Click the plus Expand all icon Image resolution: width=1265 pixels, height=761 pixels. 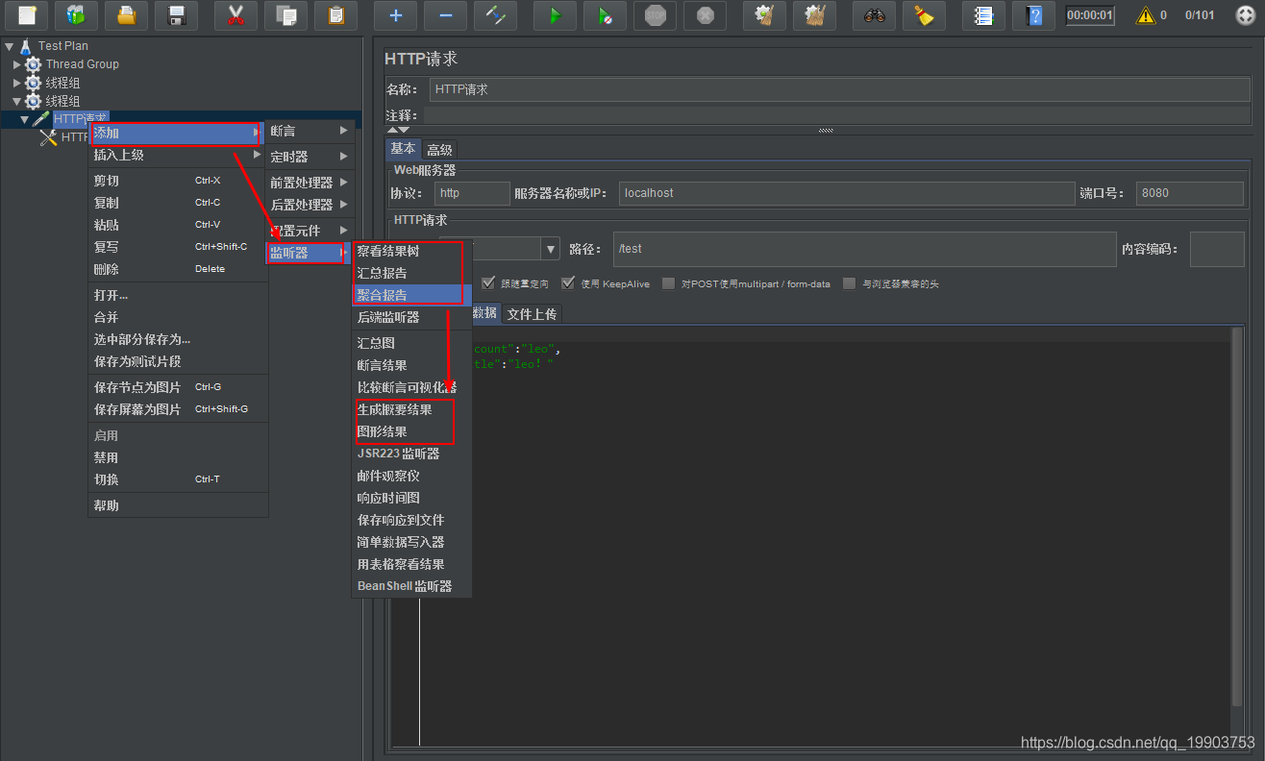coord(396,15)
